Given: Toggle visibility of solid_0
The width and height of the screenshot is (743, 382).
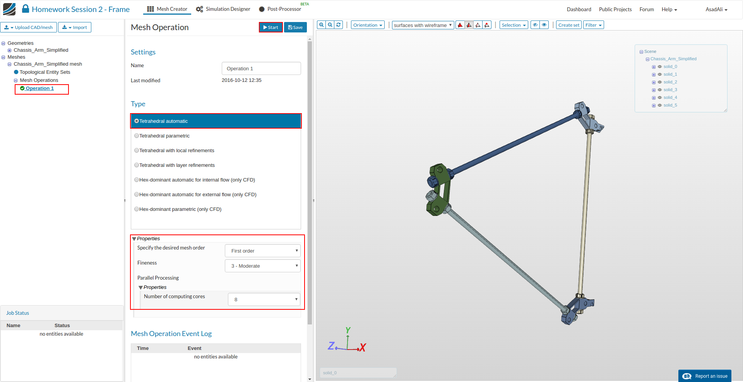Looking at the screenshot, I should tap(660, 67).
